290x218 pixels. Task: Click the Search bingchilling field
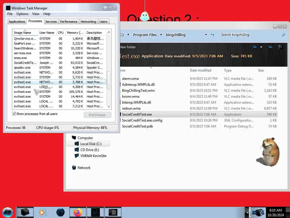[x=250, y=35]
